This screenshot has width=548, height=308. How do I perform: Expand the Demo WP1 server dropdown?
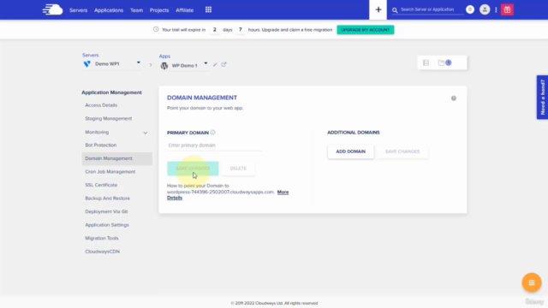tap(139, 62)
